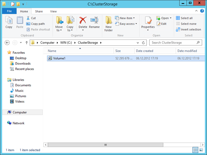Open the File menu tab
The height and width of the screenshot is (155, 207).
click(x=9, y=11)
